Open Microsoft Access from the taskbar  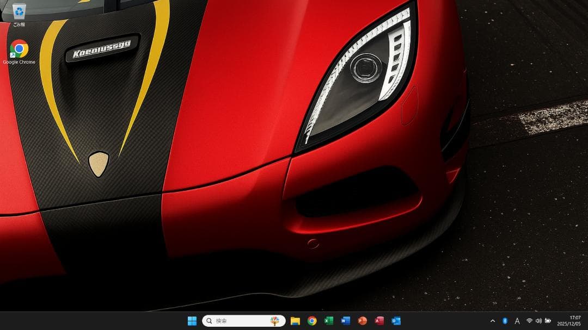point(379,321)
